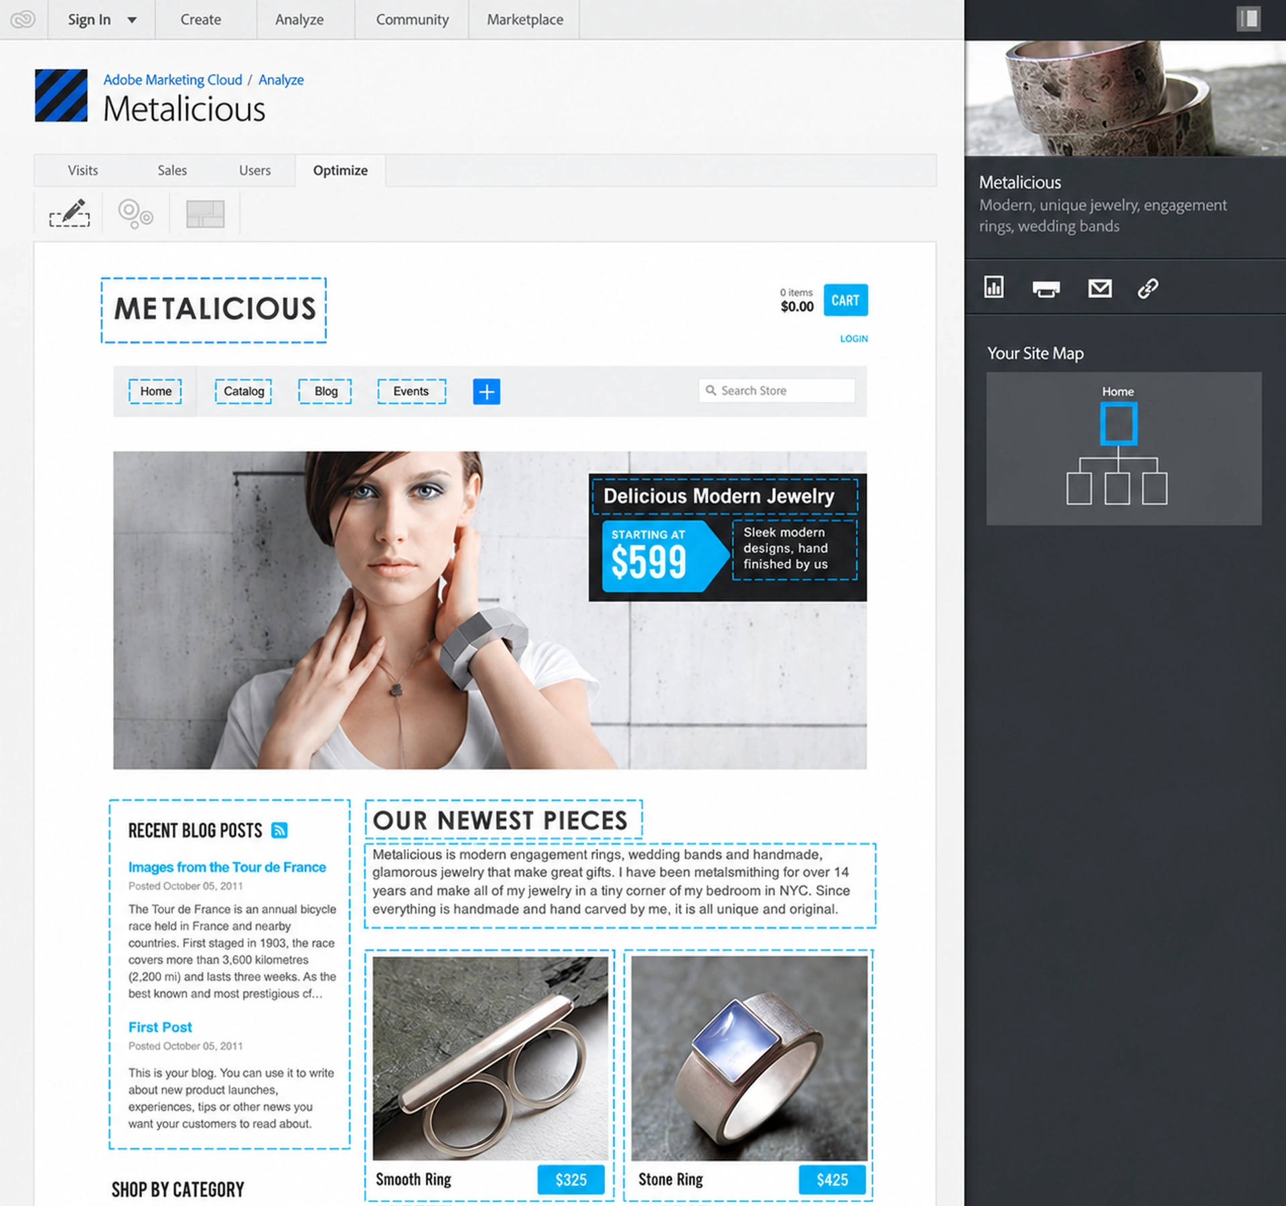Open the First Post blog link
The height and width of the screenshot is (1206, 1286).
tap(160, 1027)
